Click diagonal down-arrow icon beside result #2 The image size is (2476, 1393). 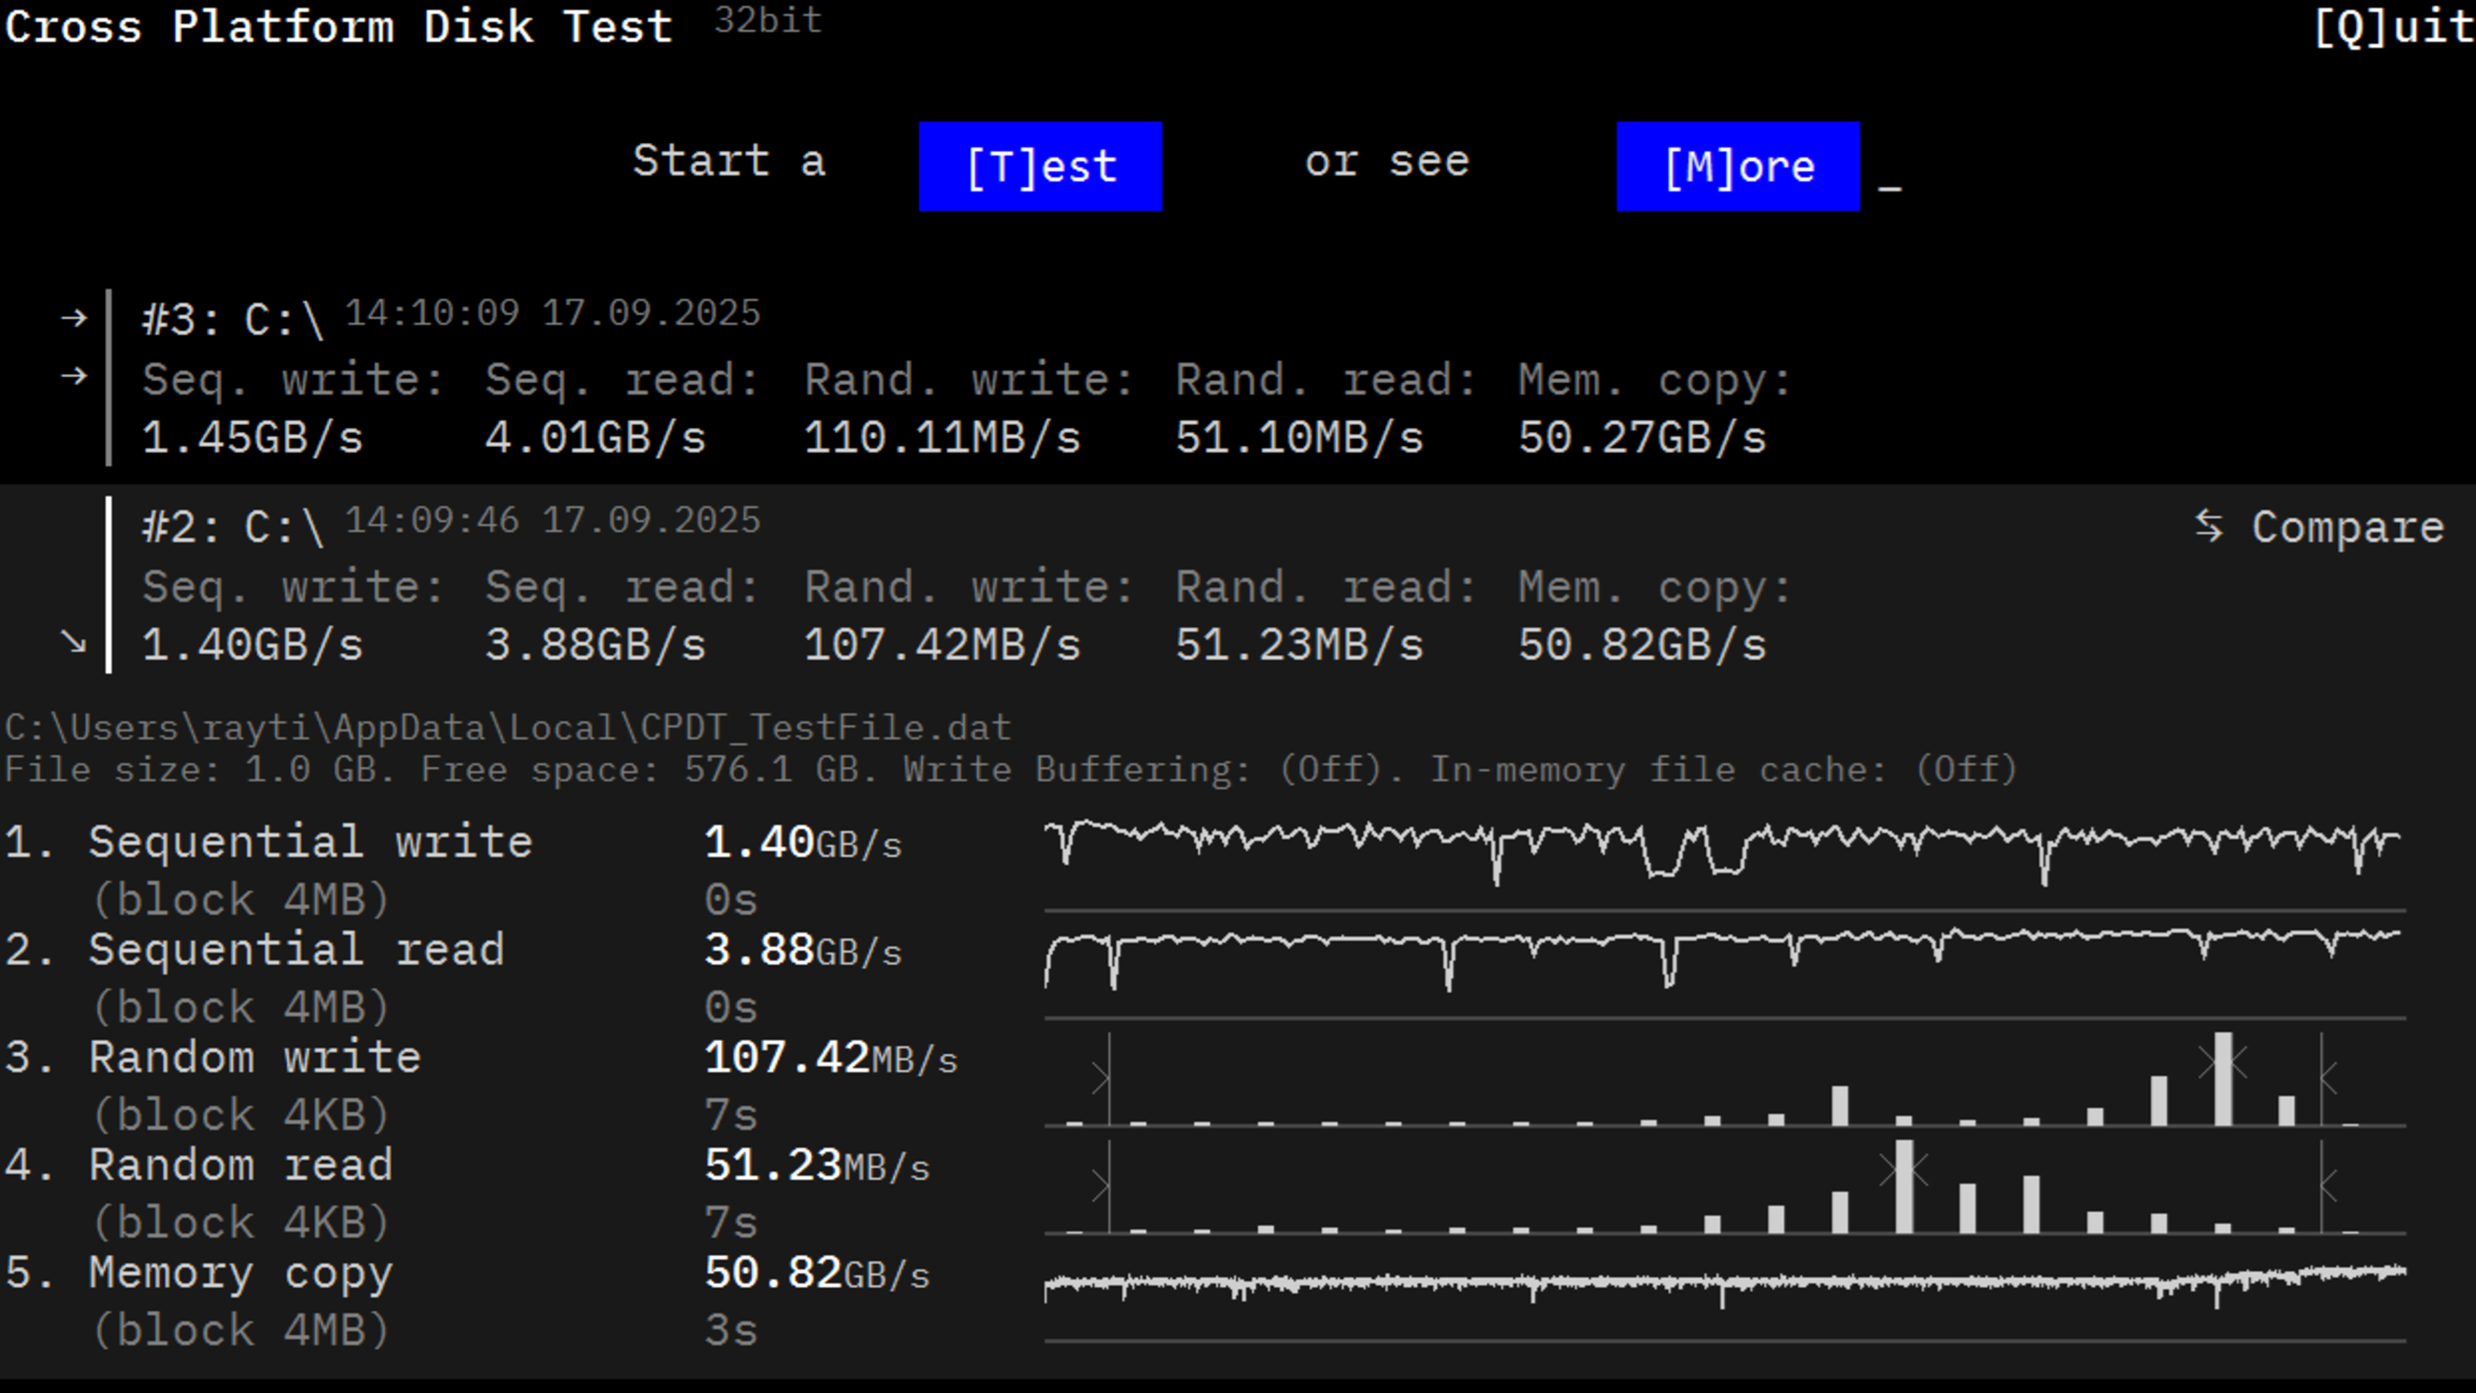click(x=74, y=641)
